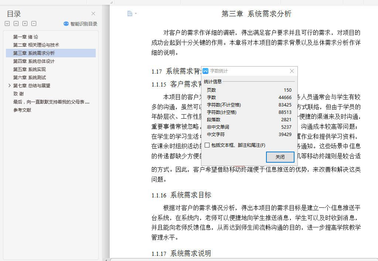Click the 字数 value 44666
Image resolution: width=378 pixels, height=261 pixels.
click(x=285, y=98)
